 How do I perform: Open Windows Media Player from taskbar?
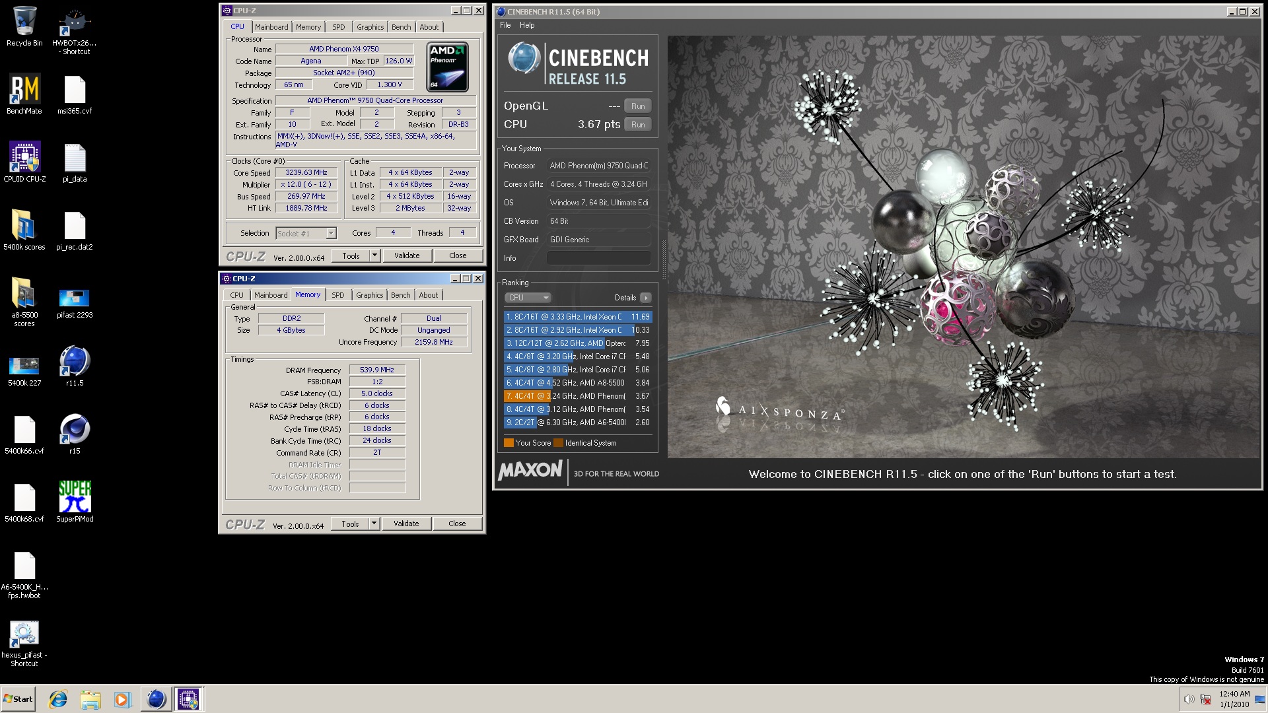coord(123,699)
